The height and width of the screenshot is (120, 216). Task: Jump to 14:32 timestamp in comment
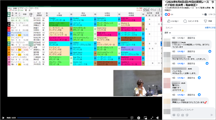[184, 43]
